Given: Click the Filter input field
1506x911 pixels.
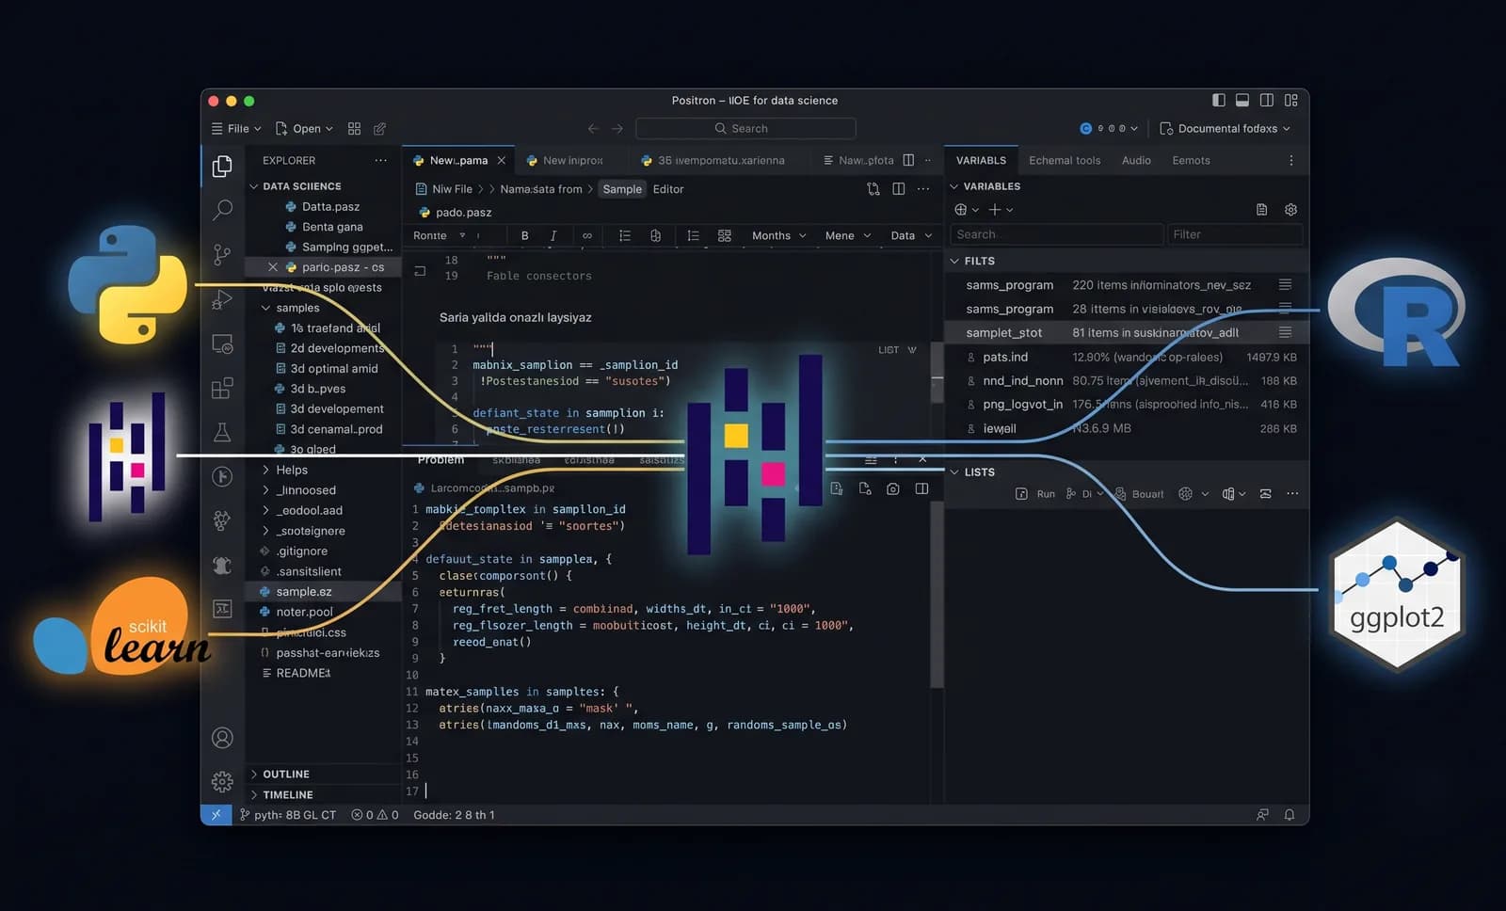Looking at the screenshot, I should (1235, 234).
